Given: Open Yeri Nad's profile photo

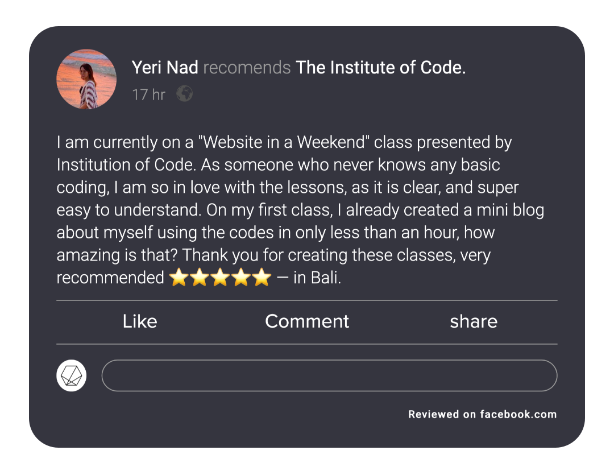Looking at the screenshot, I should pos(86,79).
